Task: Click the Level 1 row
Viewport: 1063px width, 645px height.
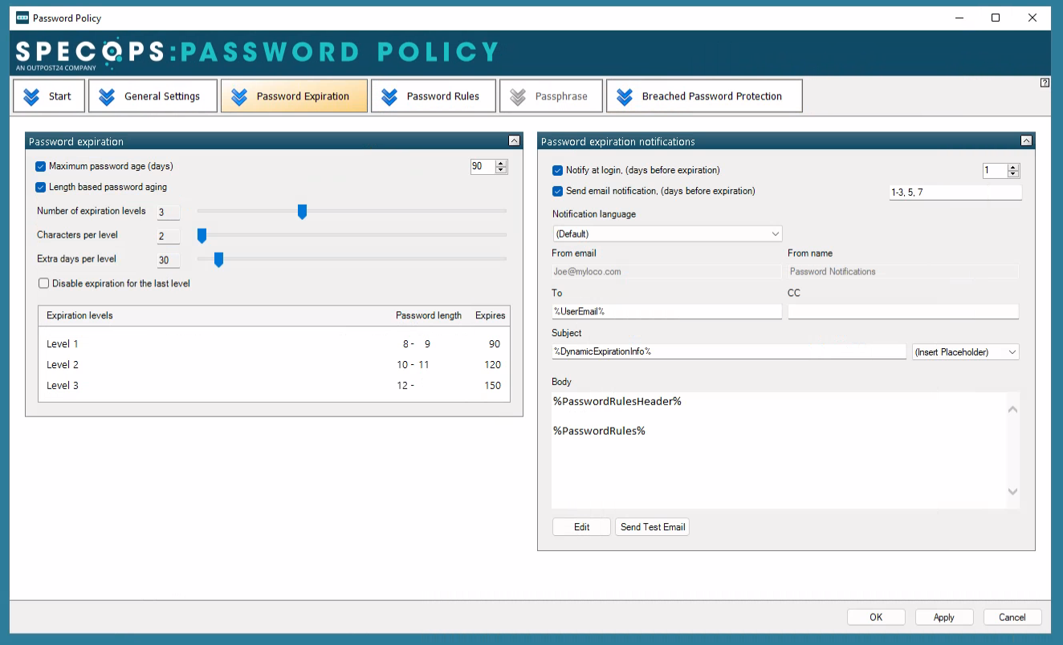Action: click(274, 344)
